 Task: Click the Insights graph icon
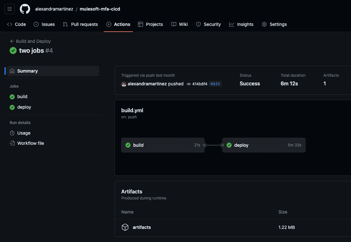click(232, 24)
